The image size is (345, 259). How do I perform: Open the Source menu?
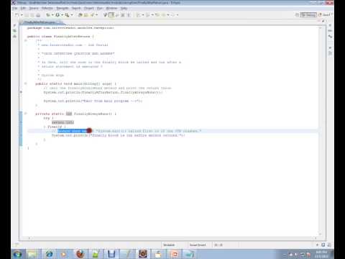click(34, 8)
